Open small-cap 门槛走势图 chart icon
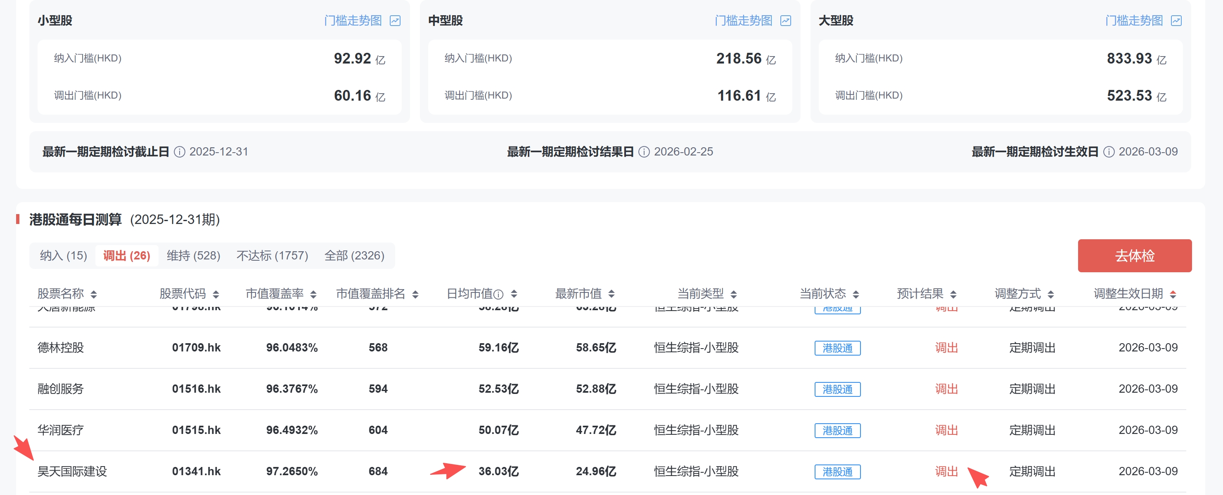1223x495 pixels. coord(395,21)
